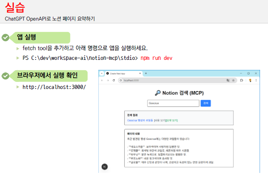Screen dimensions: 268x175
Task: Open the browser tab search dropdown
Action: pos(102,74)
